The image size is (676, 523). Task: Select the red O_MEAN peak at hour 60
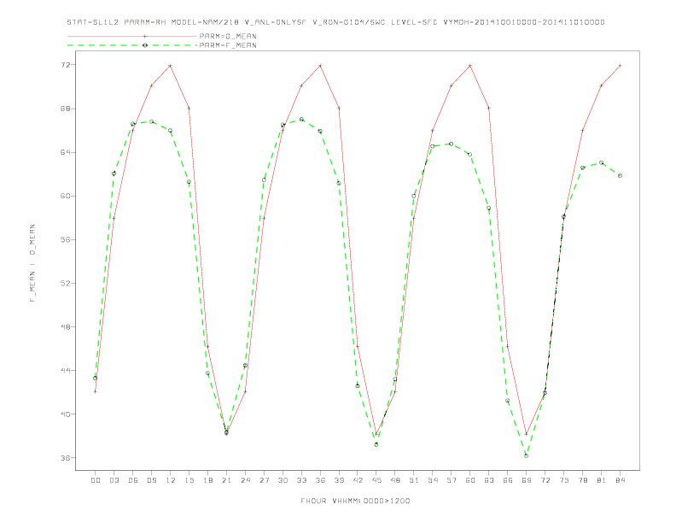coord(470,66)
